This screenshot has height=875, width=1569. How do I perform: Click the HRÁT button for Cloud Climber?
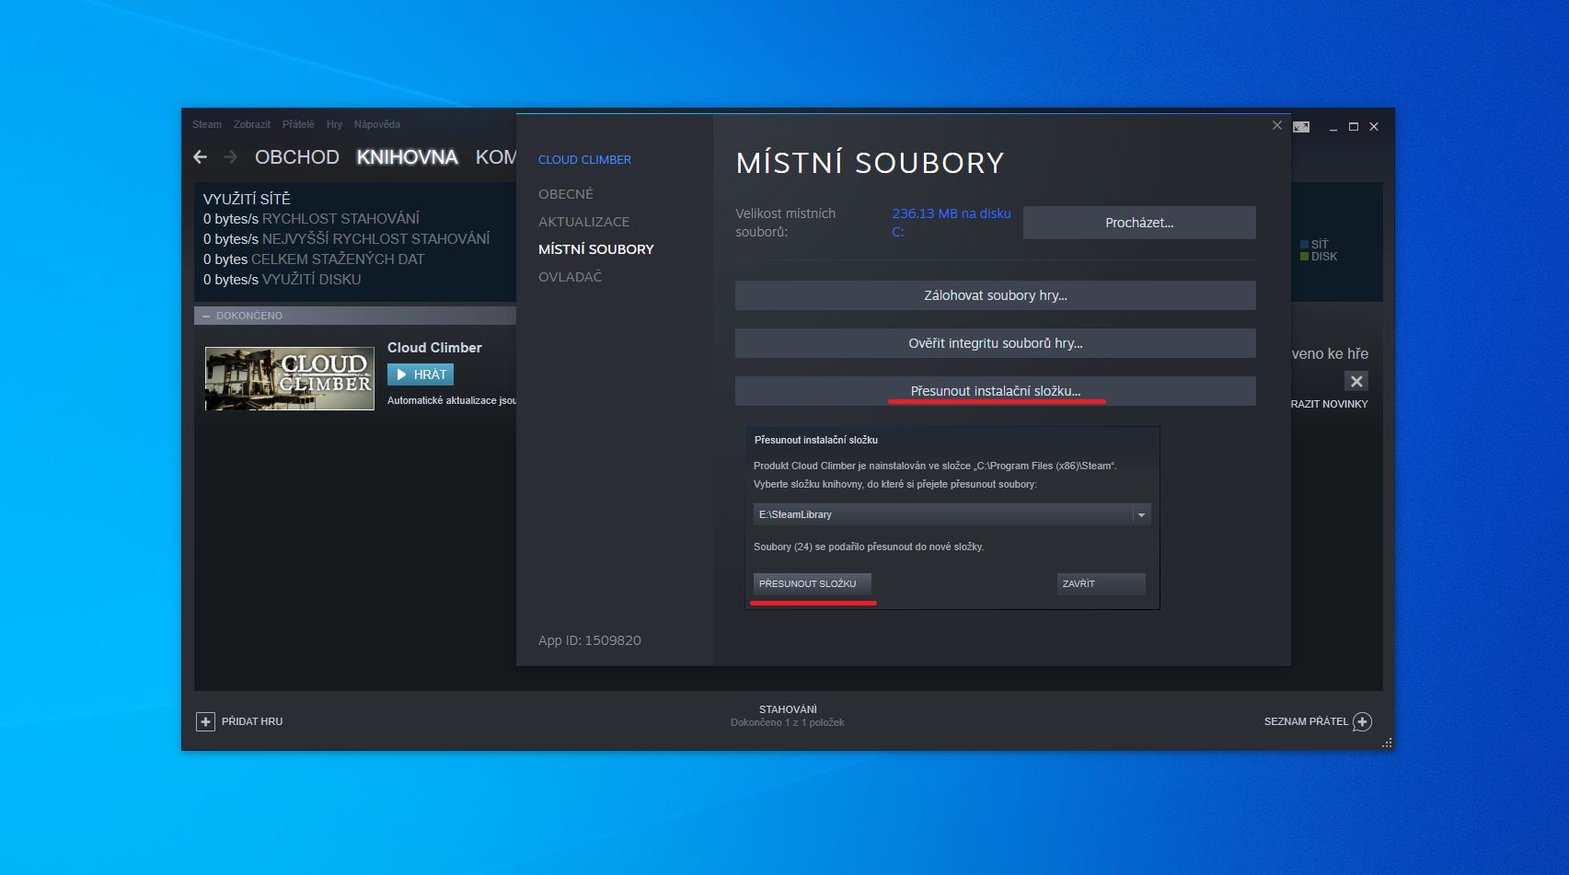421,374
